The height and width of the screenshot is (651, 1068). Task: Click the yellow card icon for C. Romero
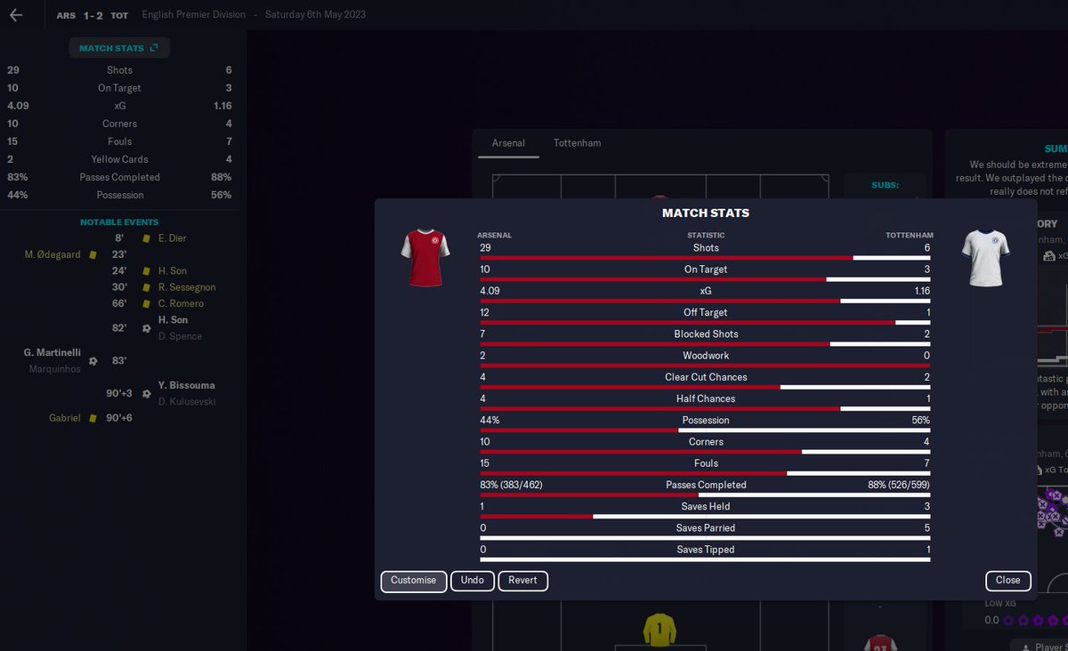point(146,304)
